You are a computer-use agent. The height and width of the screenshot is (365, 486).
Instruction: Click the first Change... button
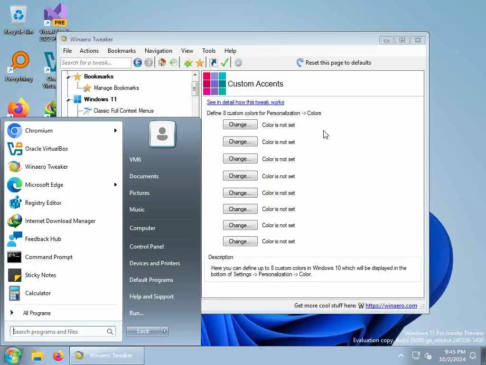[240, 125]
